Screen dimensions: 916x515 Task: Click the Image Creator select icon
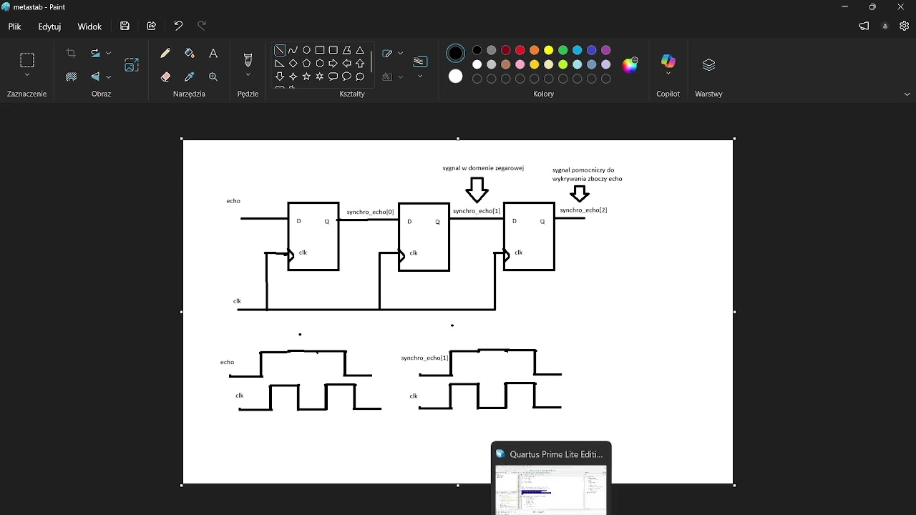click(132, 65)
